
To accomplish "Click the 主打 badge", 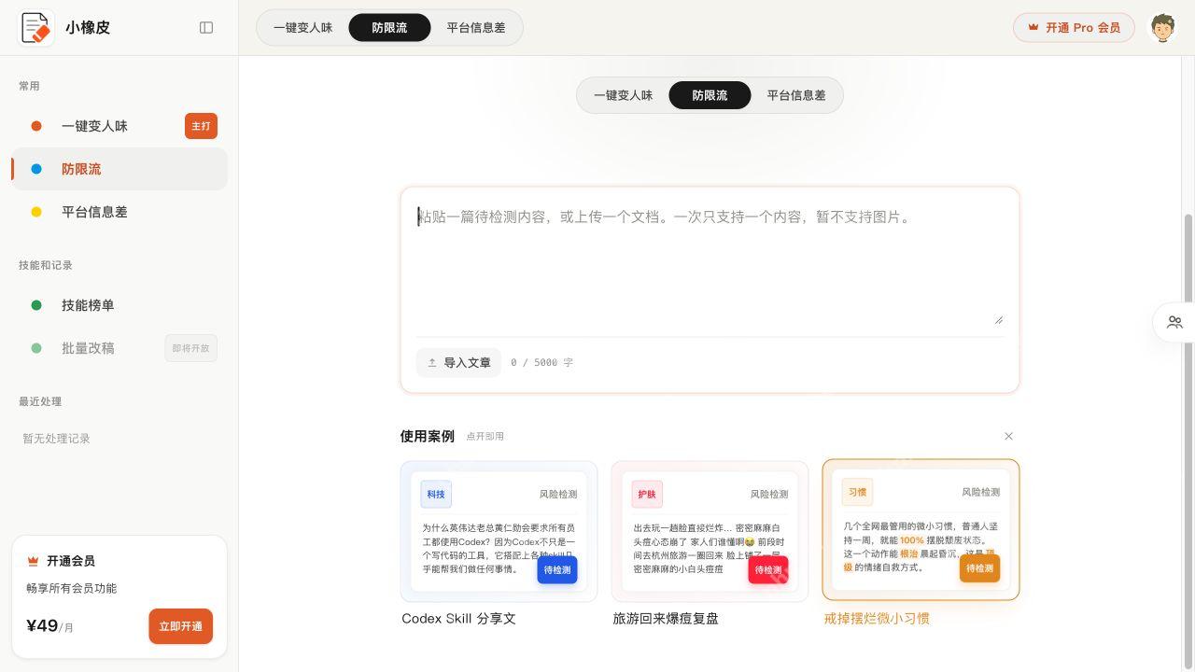I will [x=201, y=126].
